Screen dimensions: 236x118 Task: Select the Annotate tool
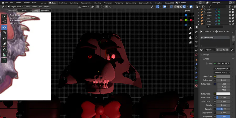4,49
